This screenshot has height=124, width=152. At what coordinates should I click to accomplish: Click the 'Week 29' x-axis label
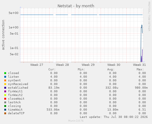[x=88, y=65]
